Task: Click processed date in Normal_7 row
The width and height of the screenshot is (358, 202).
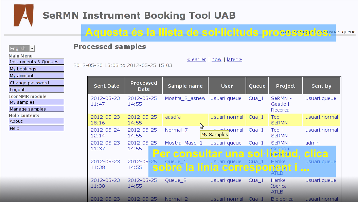Action: (142, 133)
